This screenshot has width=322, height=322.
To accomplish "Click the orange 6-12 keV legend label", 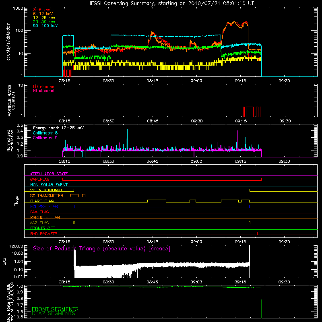I will click(43, 14).
